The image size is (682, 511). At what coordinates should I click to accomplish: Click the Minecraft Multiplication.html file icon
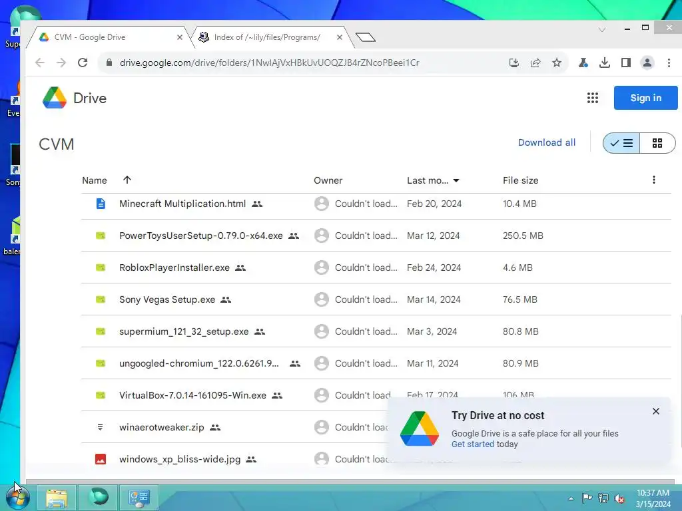pyautogui.click(x=101, y=204)
